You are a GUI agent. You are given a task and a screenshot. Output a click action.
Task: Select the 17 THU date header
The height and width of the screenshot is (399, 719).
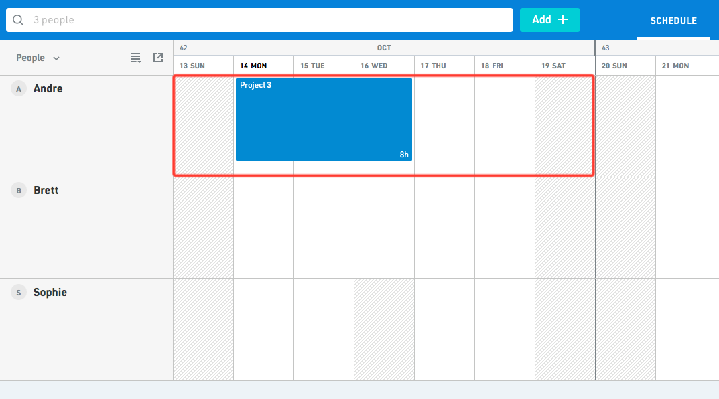[434, 66]
